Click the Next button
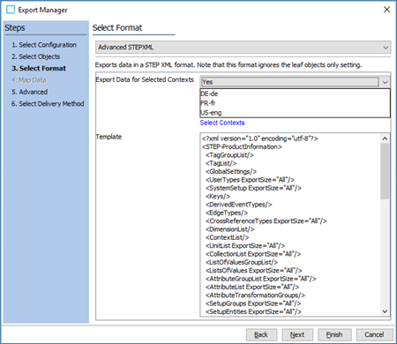The height and width of the screenshot is (344, 397). click(x=297, y=334)
